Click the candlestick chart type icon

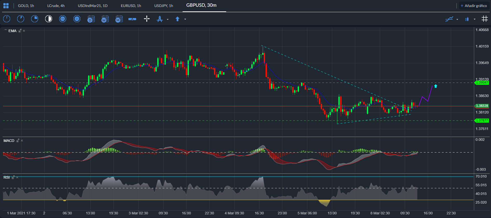click(x=467, y=19)
